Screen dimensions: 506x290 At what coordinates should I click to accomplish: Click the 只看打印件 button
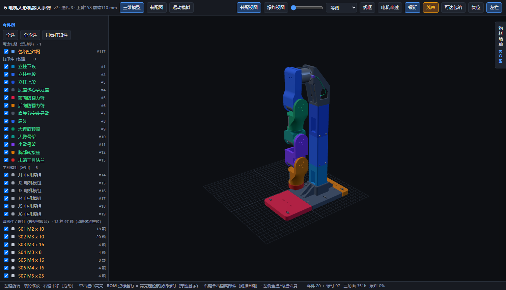click(x=56, y=35)
